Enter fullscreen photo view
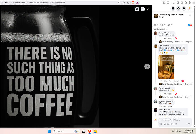The image size is (196, 134). coord(148,9)
